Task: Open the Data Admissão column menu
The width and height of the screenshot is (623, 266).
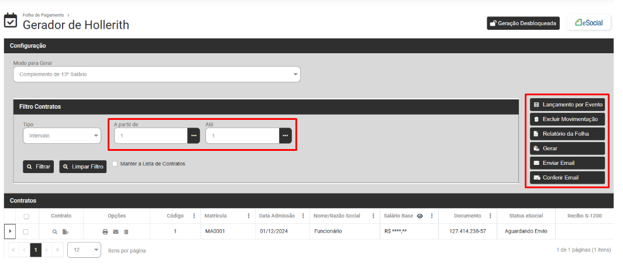Action: click(303, 216)
